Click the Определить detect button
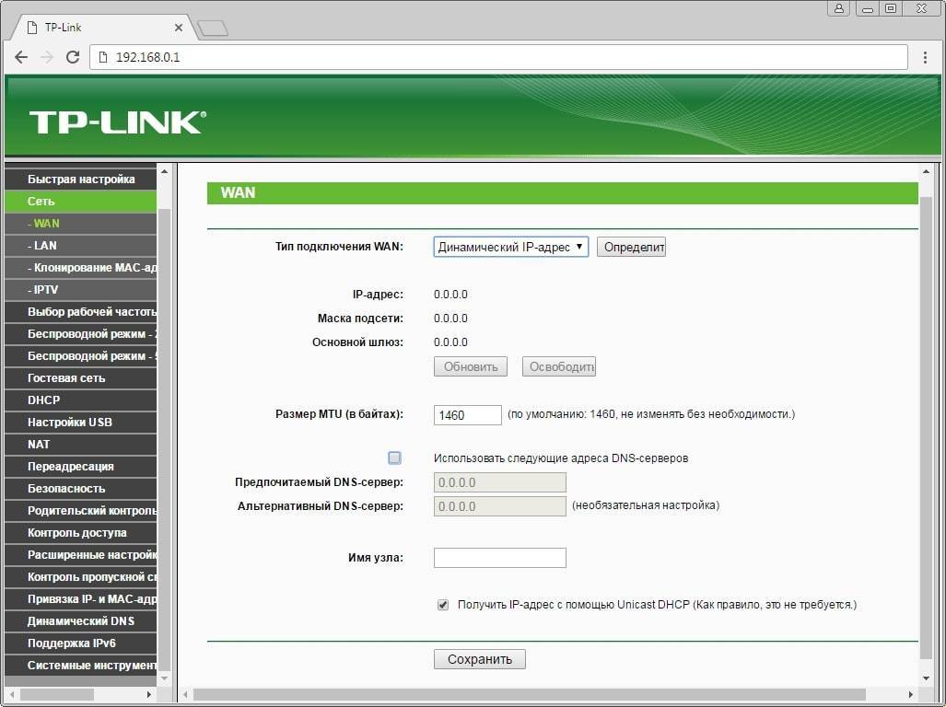Viewport: 946px width, 707px height. 631,247
